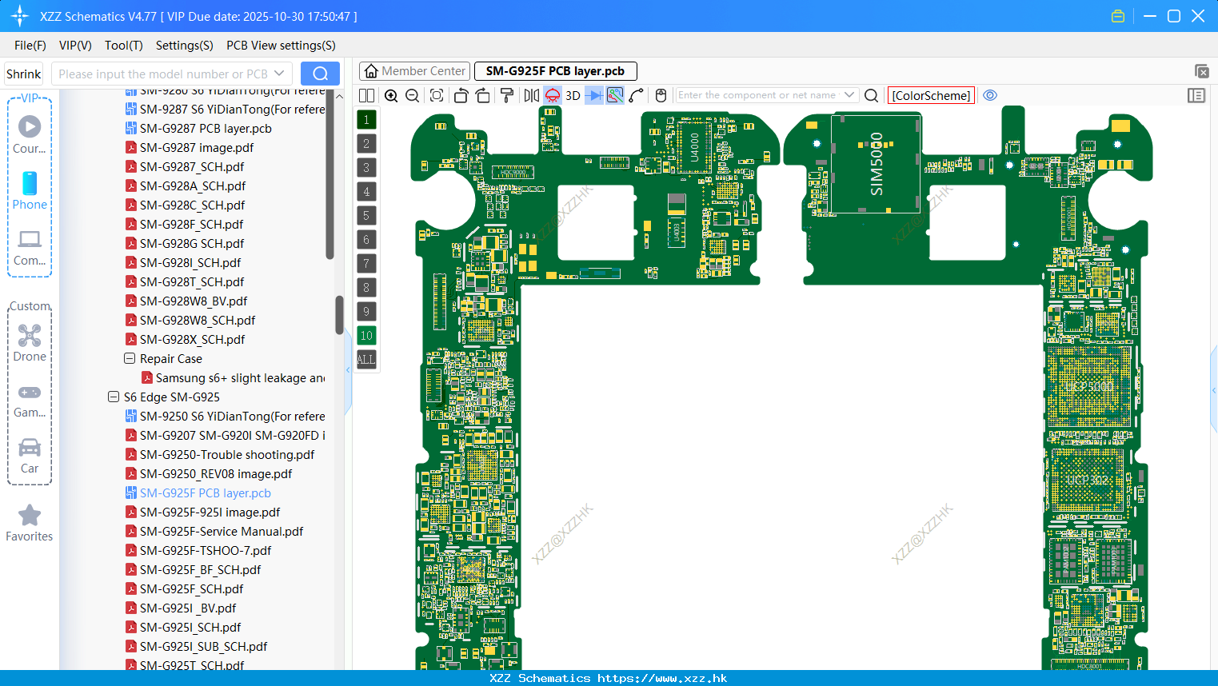This screenshot has height=686, width=1218.
Task: Close all tabs icon at top right
Action: pos(1201,71)
